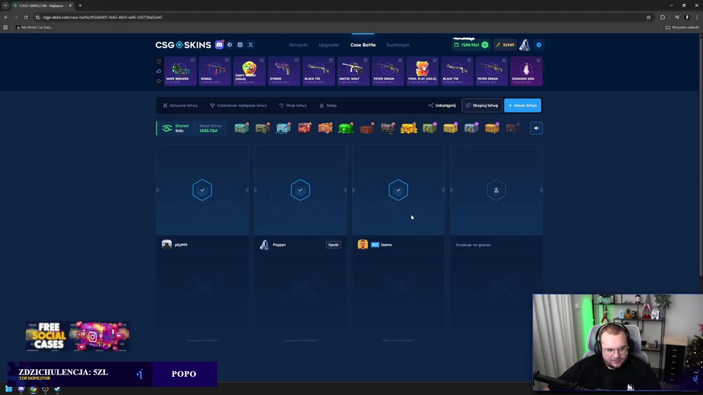Open Chrome three-dot menu

pyautogui.click(x=696, y=17)
